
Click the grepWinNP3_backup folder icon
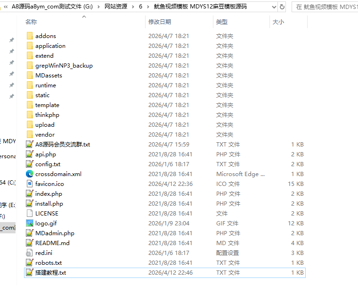30,65
